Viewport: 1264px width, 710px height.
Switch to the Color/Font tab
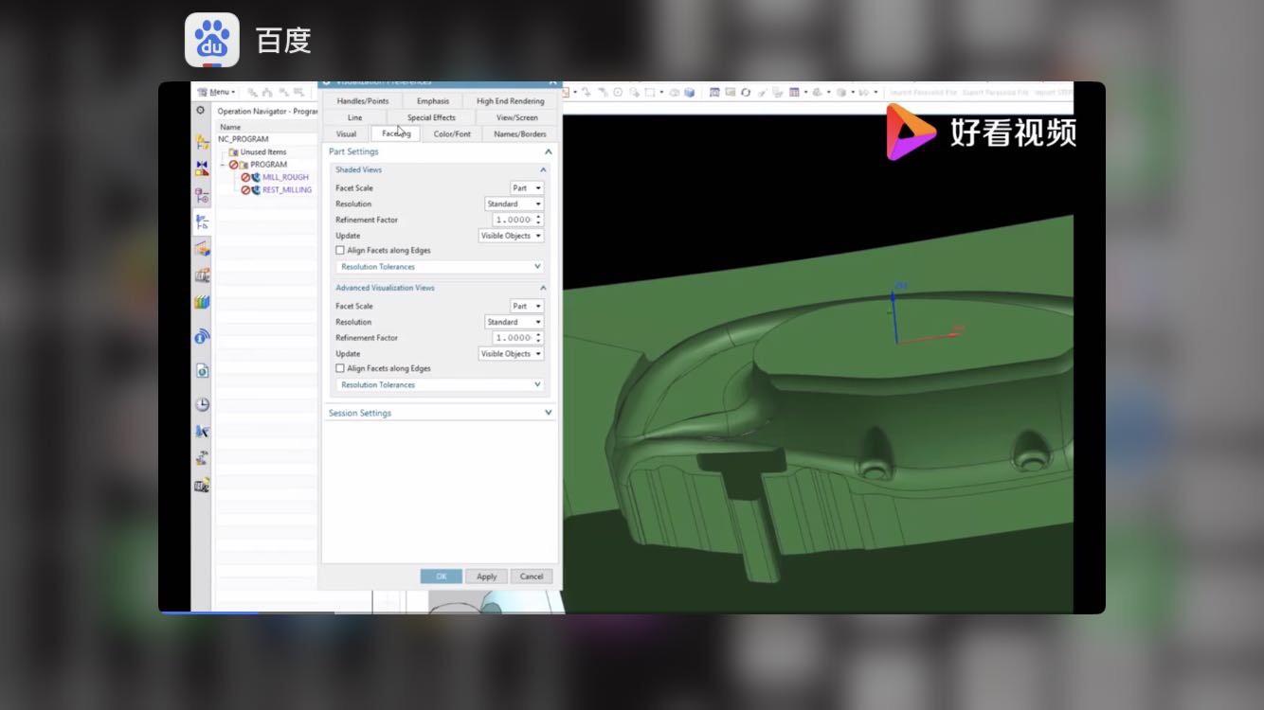[452, 134]
